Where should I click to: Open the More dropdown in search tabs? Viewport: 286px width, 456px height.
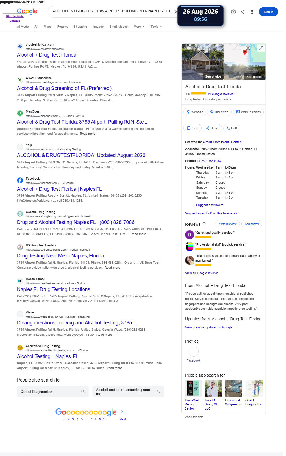point(139,27)
